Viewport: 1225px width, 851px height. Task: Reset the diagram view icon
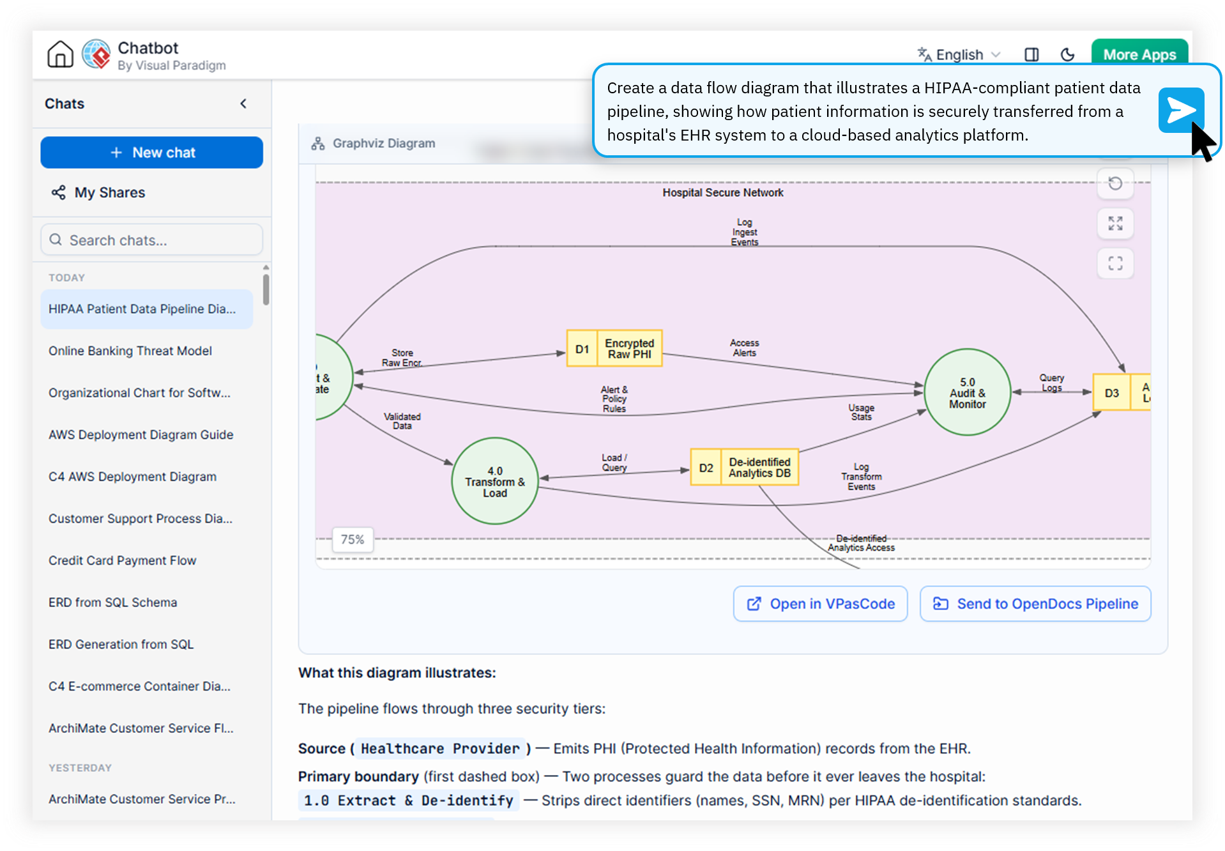(x=1115, y=184)
